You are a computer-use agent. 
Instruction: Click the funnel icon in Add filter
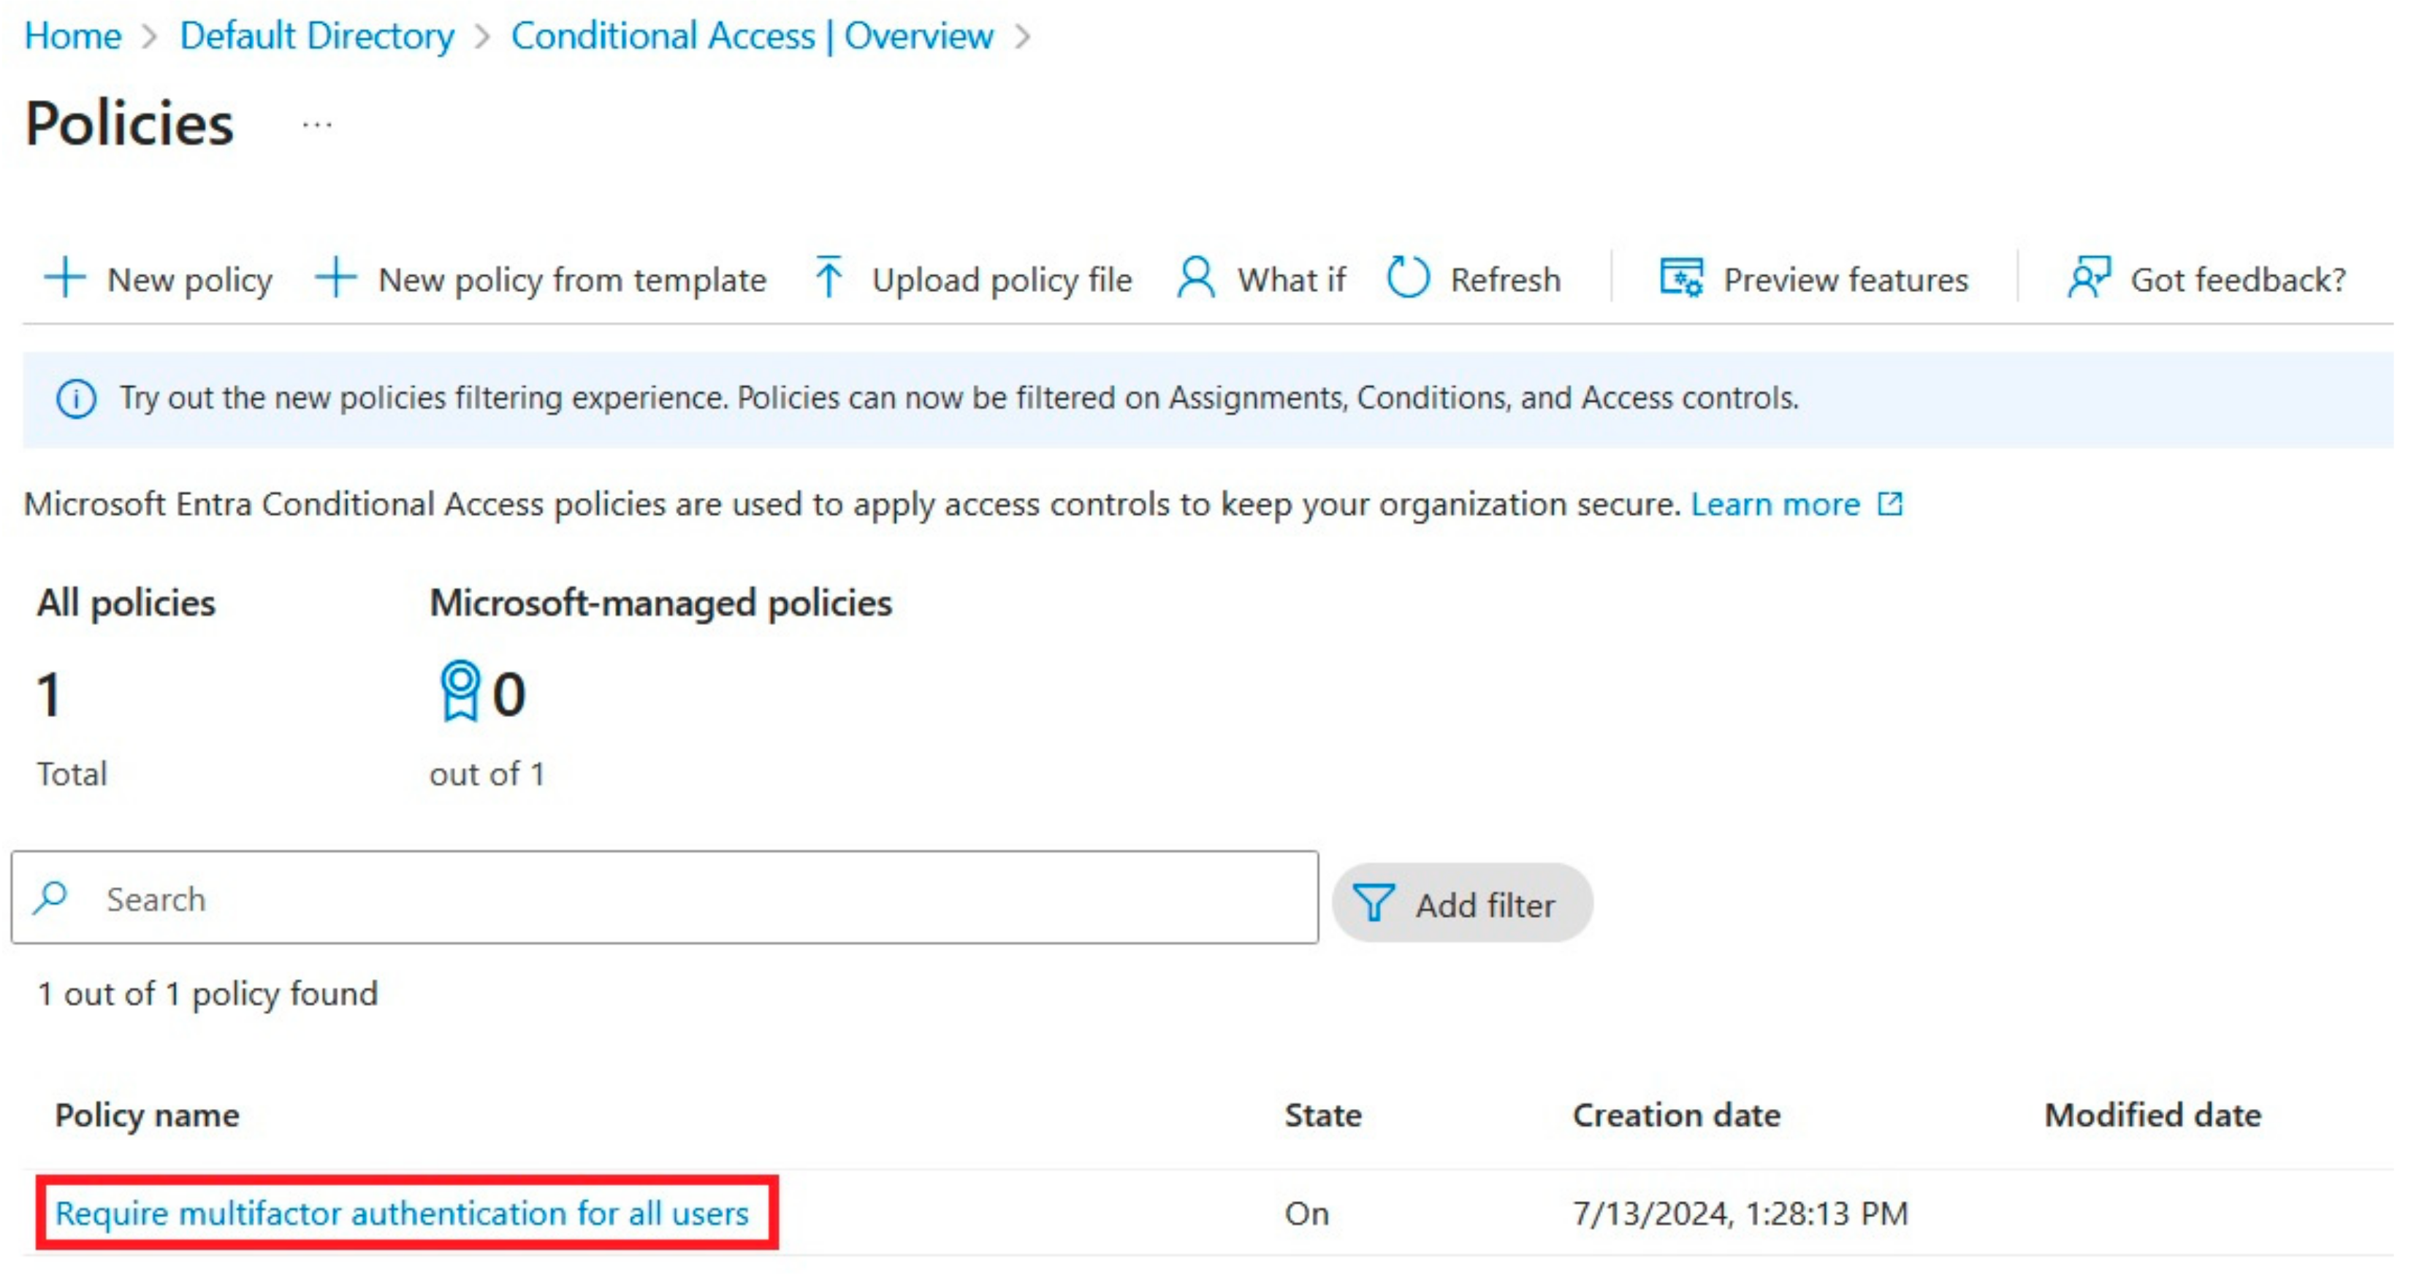pyautogui.click(x=1373, y=902)
